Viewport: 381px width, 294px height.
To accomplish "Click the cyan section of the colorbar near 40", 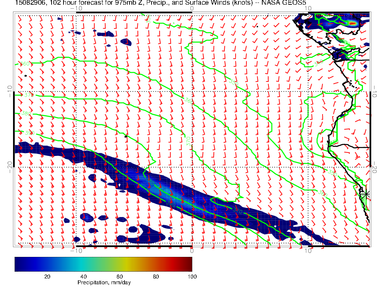I will [84, 264].
